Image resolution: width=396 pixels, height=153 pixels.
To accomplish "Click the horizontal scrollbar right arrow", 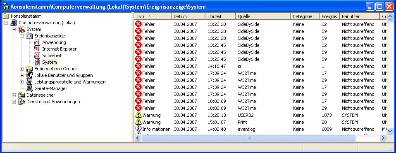I will pyautogui.click(x=383, y=138).
